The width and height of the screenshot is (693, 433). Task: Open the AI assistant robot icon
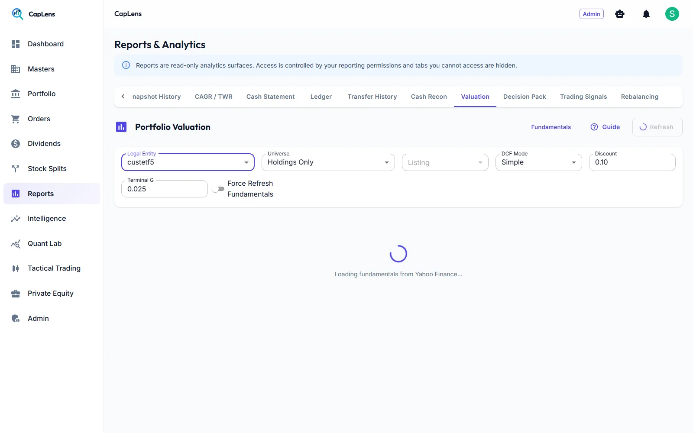pyautogui.click(x=620, y=14)
